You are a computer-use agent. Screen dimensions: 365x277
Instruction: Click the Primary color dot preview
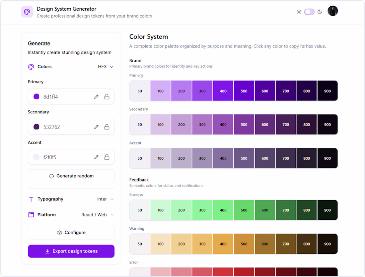[36, 97]
